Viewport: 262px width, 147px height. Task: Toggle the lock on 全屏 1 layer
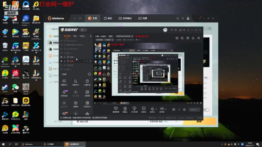pos(65,61)
